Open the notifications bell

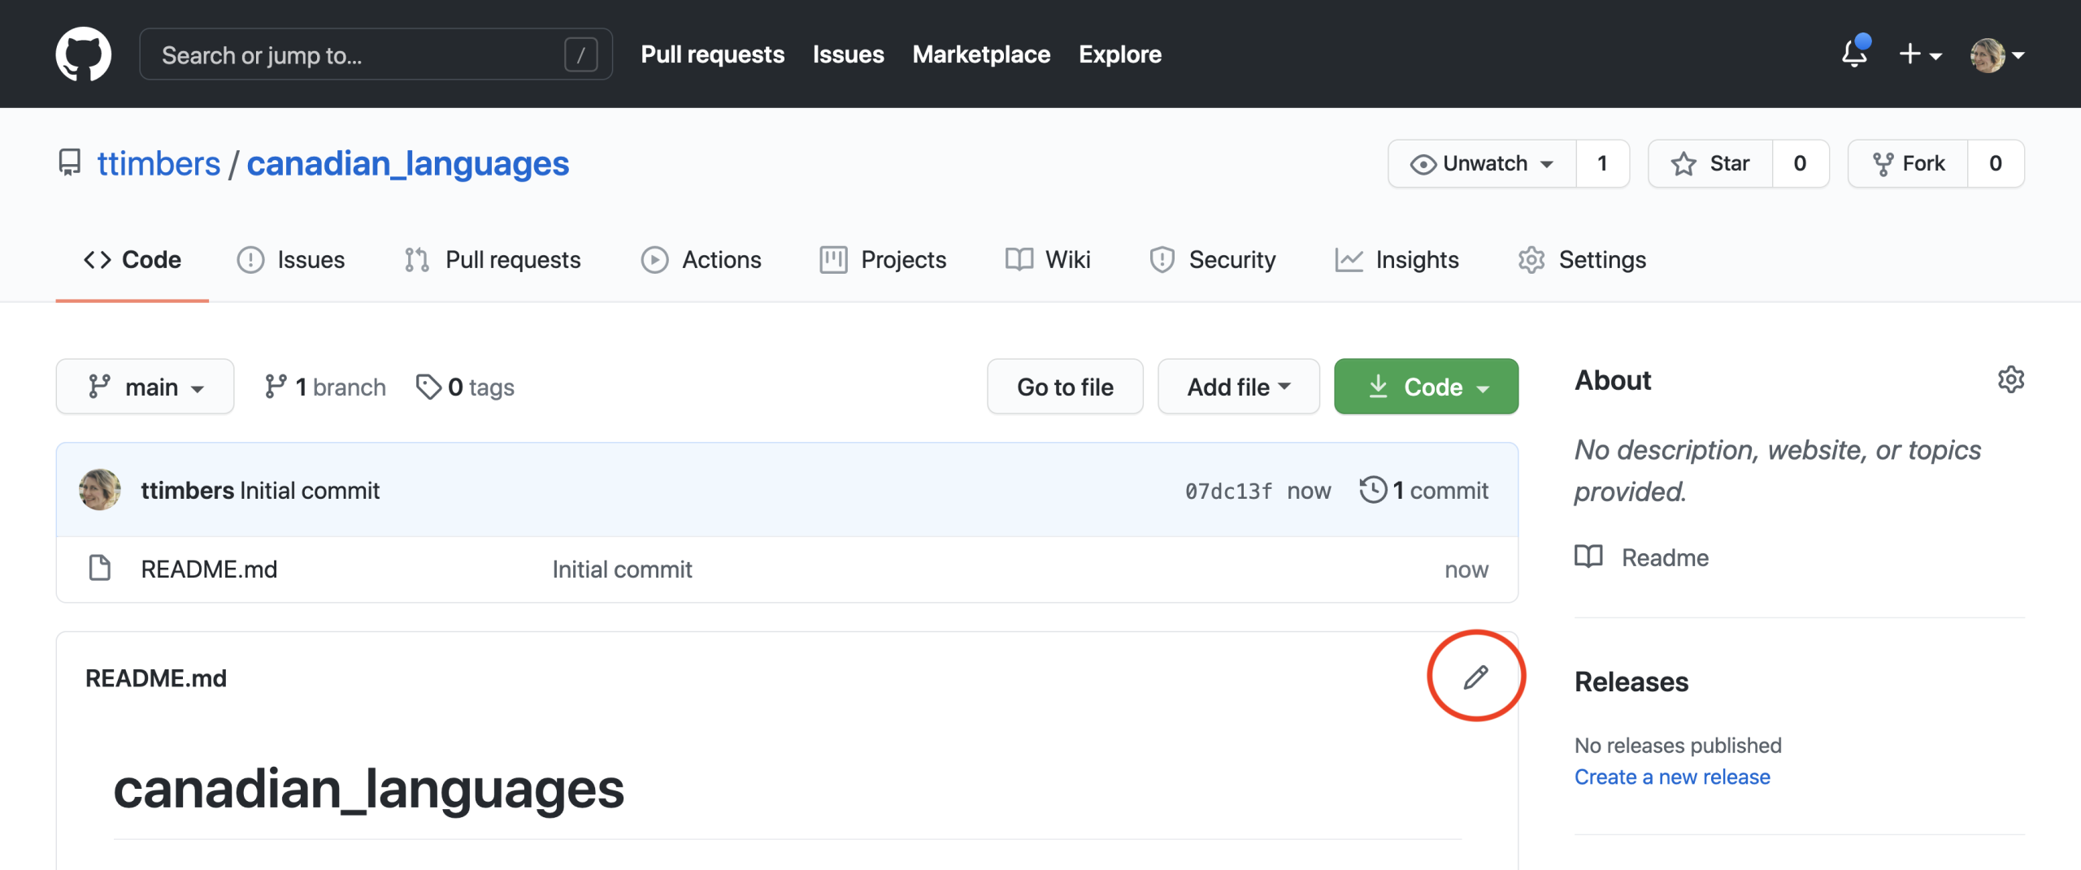(x=1854, y=54)
